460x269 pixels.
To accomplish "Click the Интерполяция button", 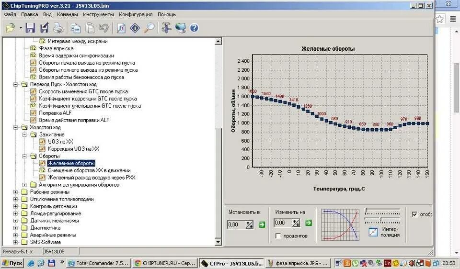I will [x=384, y=232].
